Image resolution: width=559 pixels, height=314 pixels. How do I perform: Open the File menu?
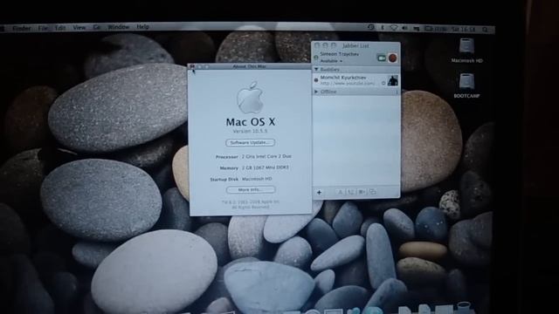(x=43, y=27)
